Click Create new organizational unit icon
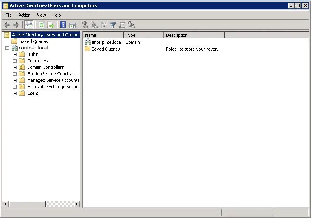Image resolution: width=311 pixels, height=218 pixels. pos(104,25)
